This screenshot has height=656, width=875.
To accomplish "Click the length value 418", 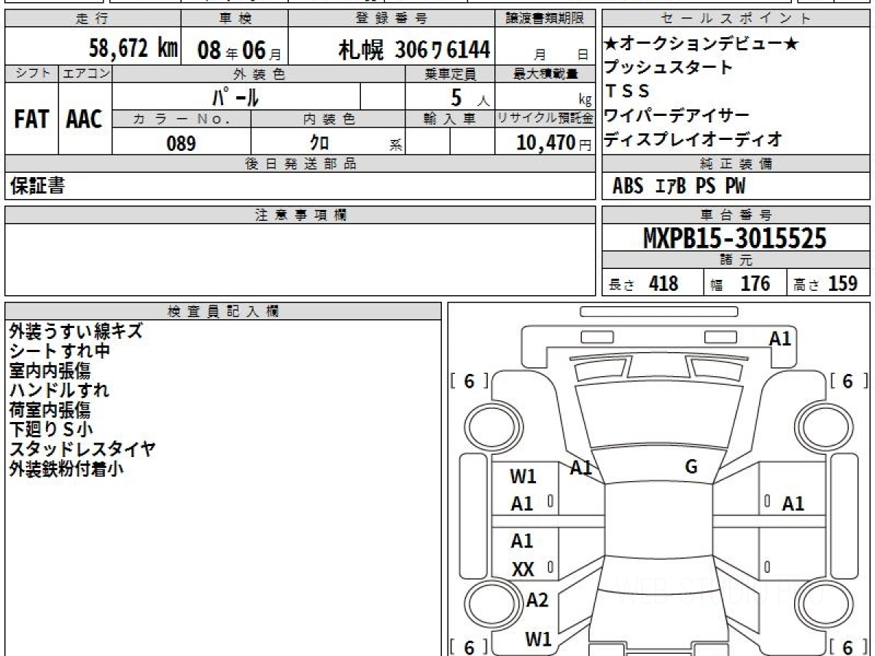I will [x=664, y=283].
